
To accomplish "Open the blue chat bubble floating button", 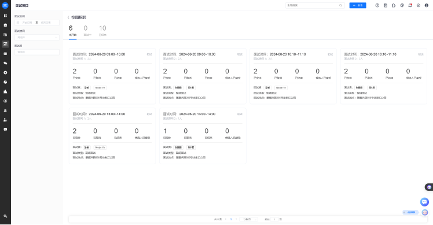I will click(424, 202).
